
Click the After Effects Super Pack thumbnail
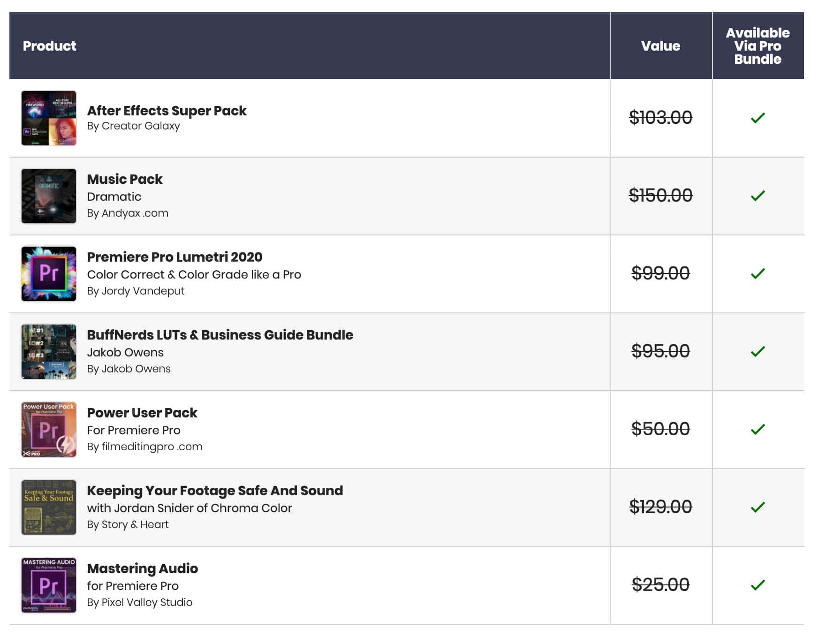[49, 118]
